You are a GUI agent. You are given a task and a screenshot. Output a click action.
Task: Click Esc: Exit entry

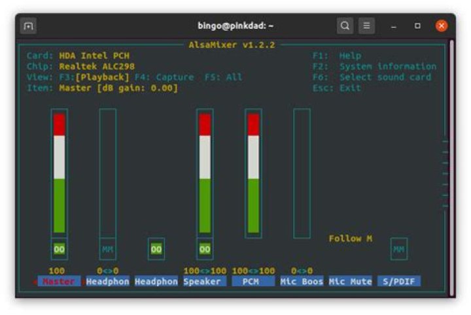tap(337, 88)
